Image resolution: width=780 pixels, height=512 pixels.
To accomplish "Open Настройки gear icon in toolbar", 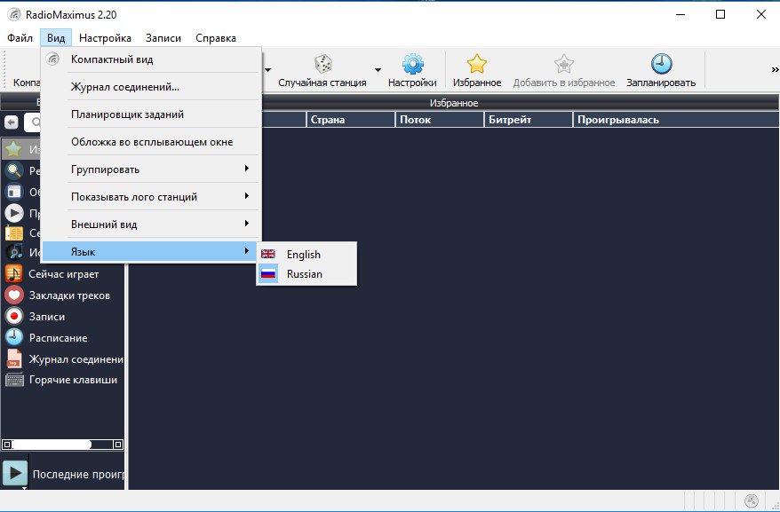I will 412,65.
